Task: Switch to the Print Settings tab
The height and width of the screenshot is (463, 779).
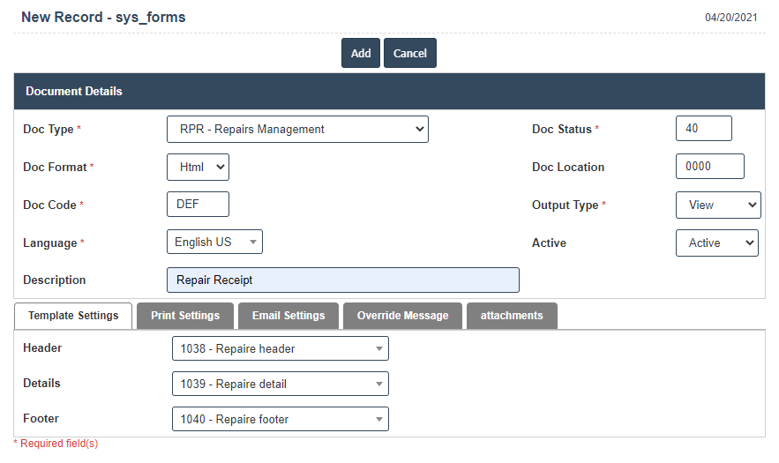Action: (x=185, y=316)
